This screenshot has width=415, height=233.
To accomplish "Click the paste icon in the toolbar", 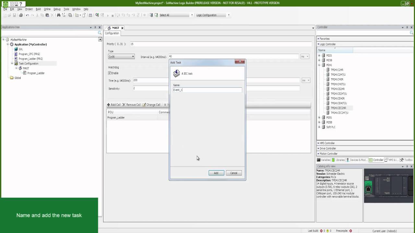I will (47, 15).
